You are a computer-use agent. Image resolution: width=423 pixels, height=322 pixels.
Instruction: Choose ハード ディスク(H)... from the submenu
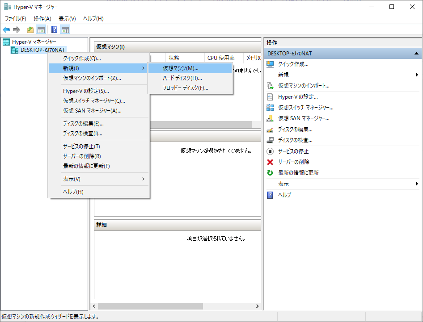tap(190, 78)
